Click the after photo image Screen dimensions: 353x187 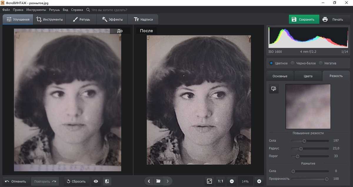pos(199,100)
